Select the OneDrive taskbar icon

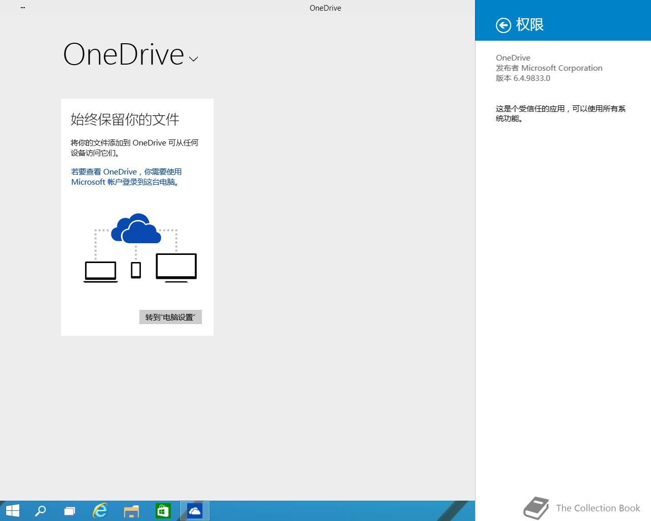click(194, 510)
